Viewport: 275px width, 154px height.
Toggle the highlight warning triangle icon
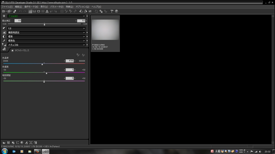(47, 11)
